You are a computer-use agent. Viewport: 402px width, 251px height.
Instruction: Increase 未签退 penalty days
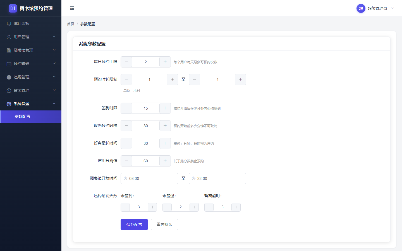pos(194,207)
